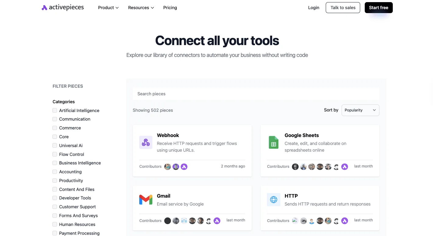Check the Artificial Intelligence category
The image size is (433, 236).
click(55, 110)
